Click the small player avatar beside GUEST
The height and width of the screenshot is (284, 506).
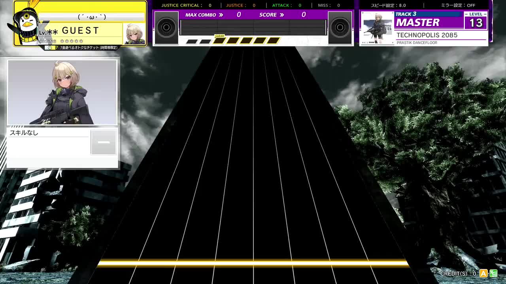point(134,34)
